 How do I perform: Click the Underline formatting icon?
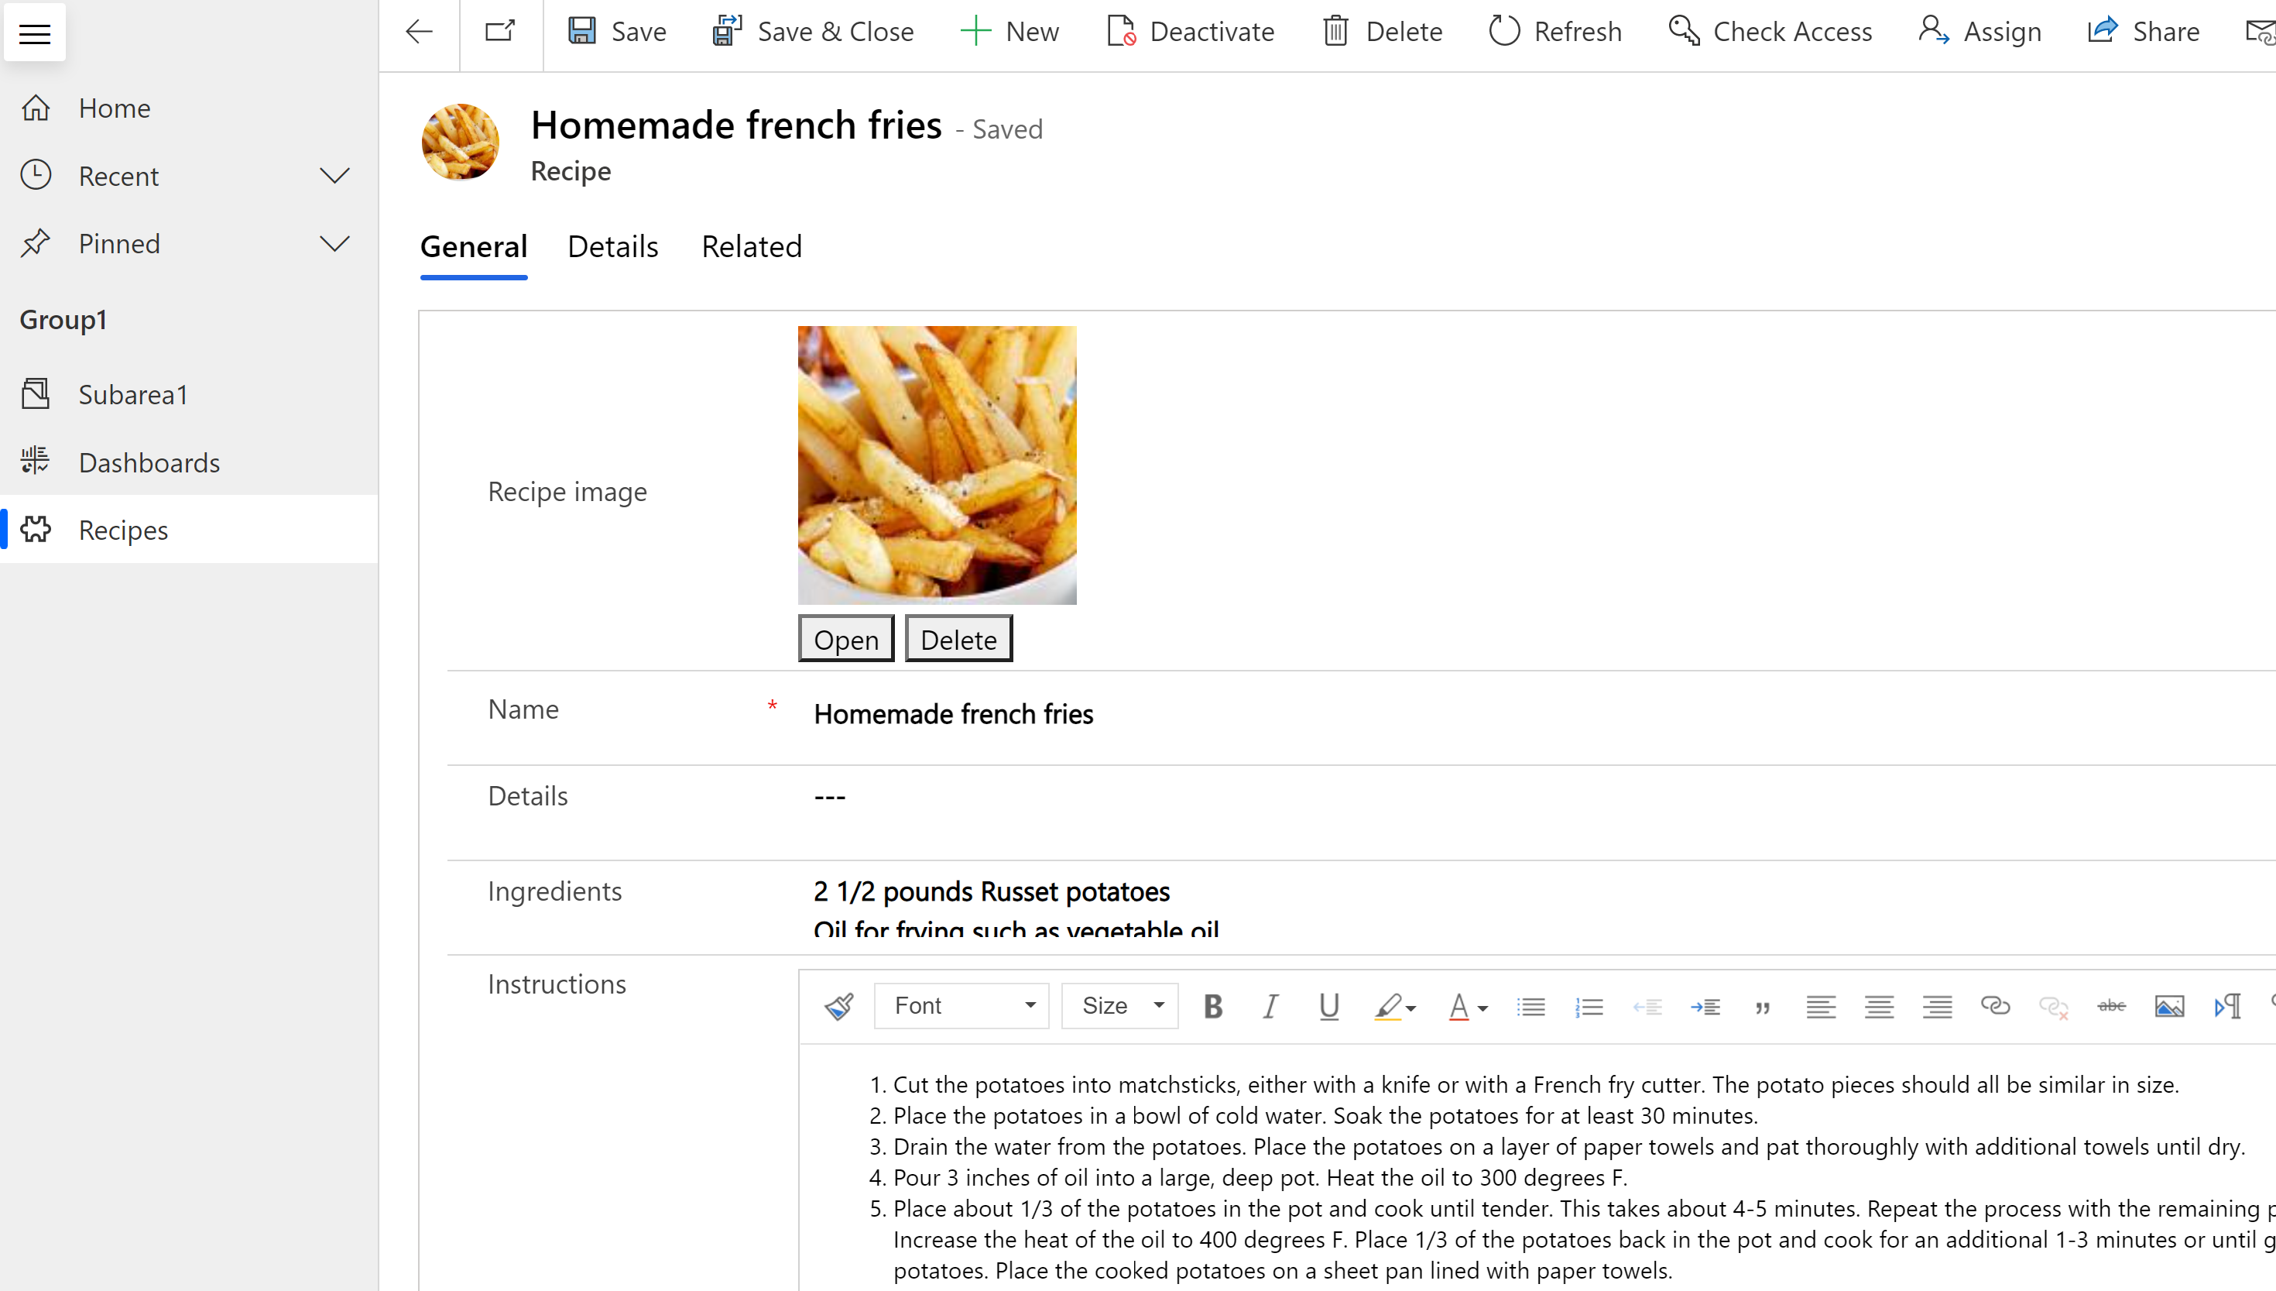coord(1327,1004)
